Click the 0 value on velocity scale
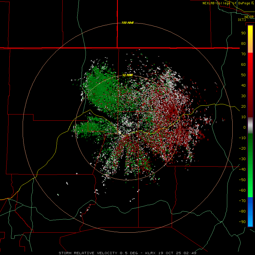This screenshot has height=255, width=255. click(245, 127)
